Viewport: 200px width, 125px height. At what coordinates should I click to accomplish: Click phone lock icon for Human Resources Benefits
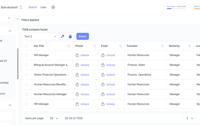coord(77,84)
